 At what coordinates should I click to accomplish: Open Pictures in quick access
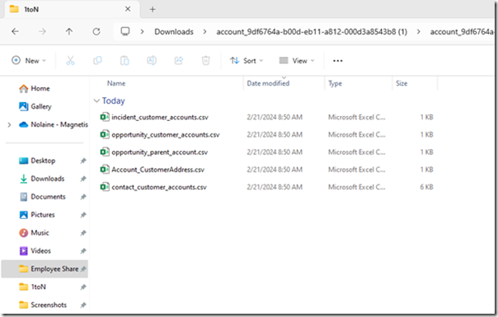pos(43,215)
